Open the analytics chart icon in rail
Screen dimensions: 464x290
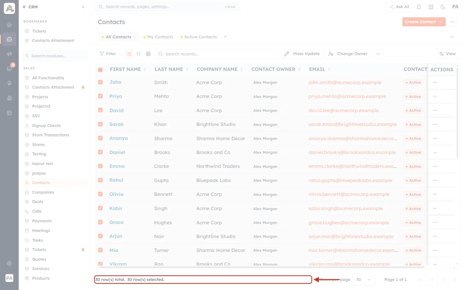tap(9, 98)
